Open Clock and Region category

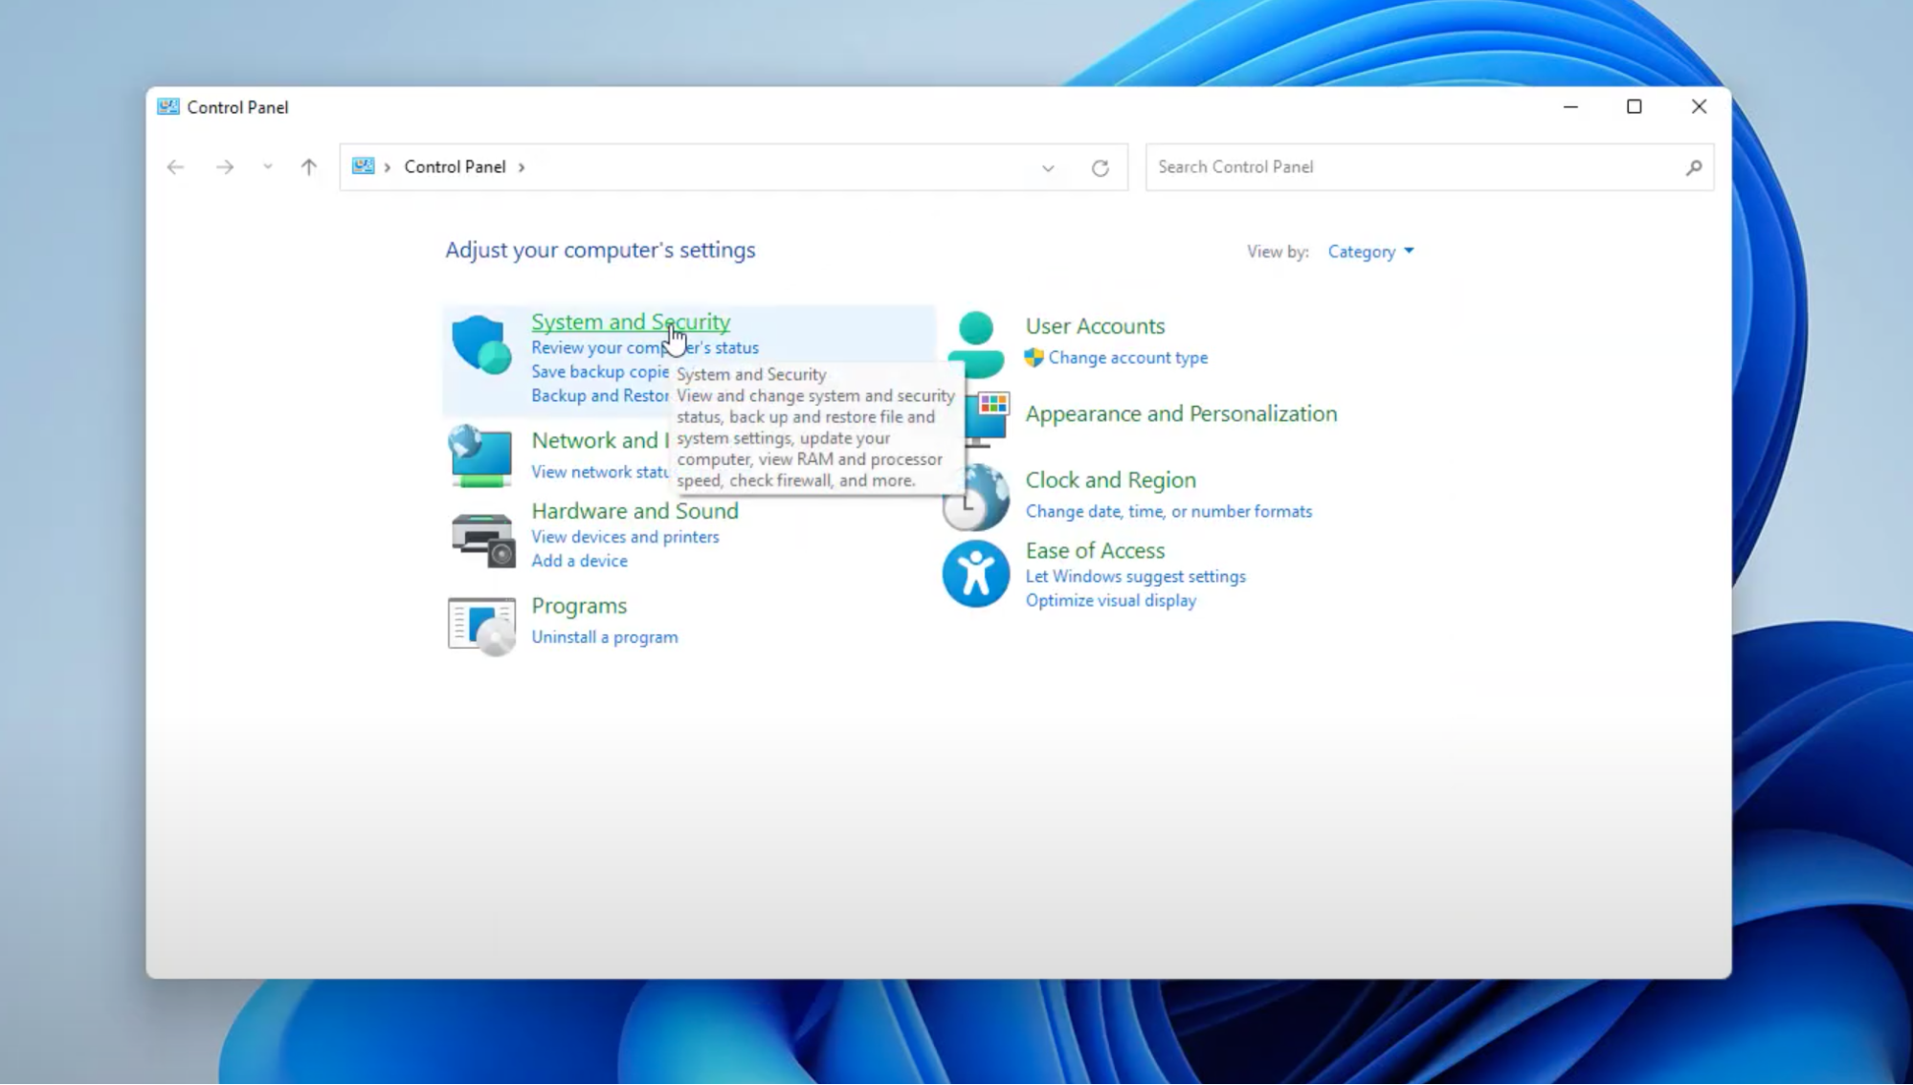point(1110,480)
